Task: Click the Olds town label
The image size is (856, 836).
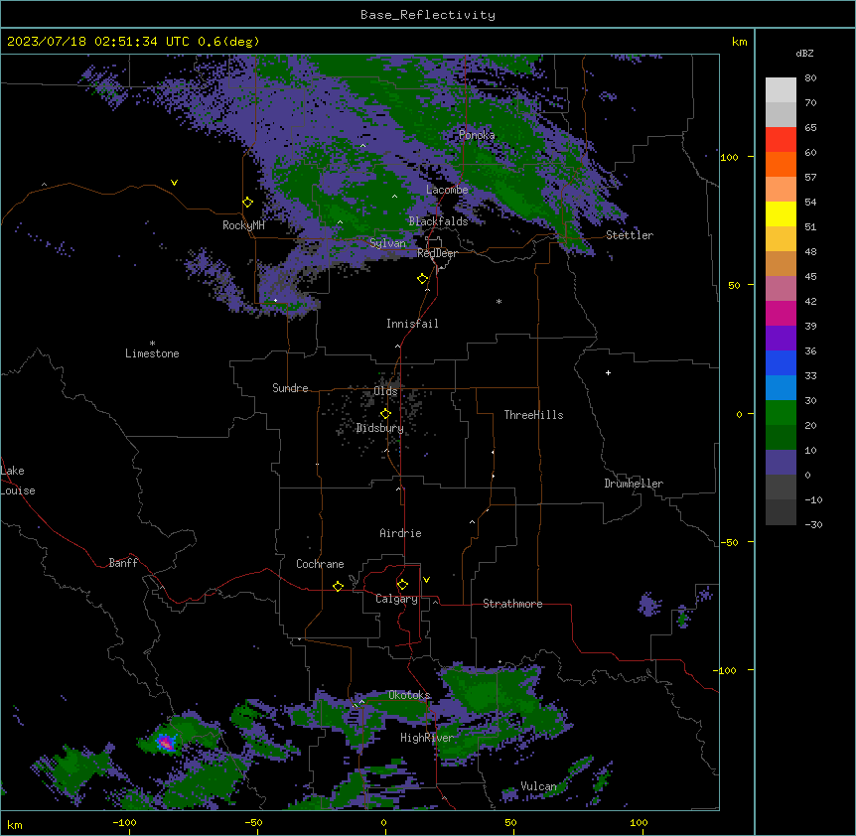Action: coord(385,391)
